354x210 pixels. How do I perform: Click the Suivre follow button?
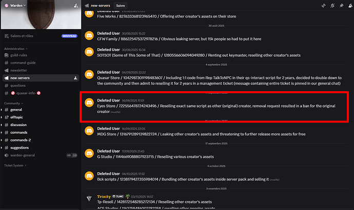pyautogui.click(x=121, y=5)
